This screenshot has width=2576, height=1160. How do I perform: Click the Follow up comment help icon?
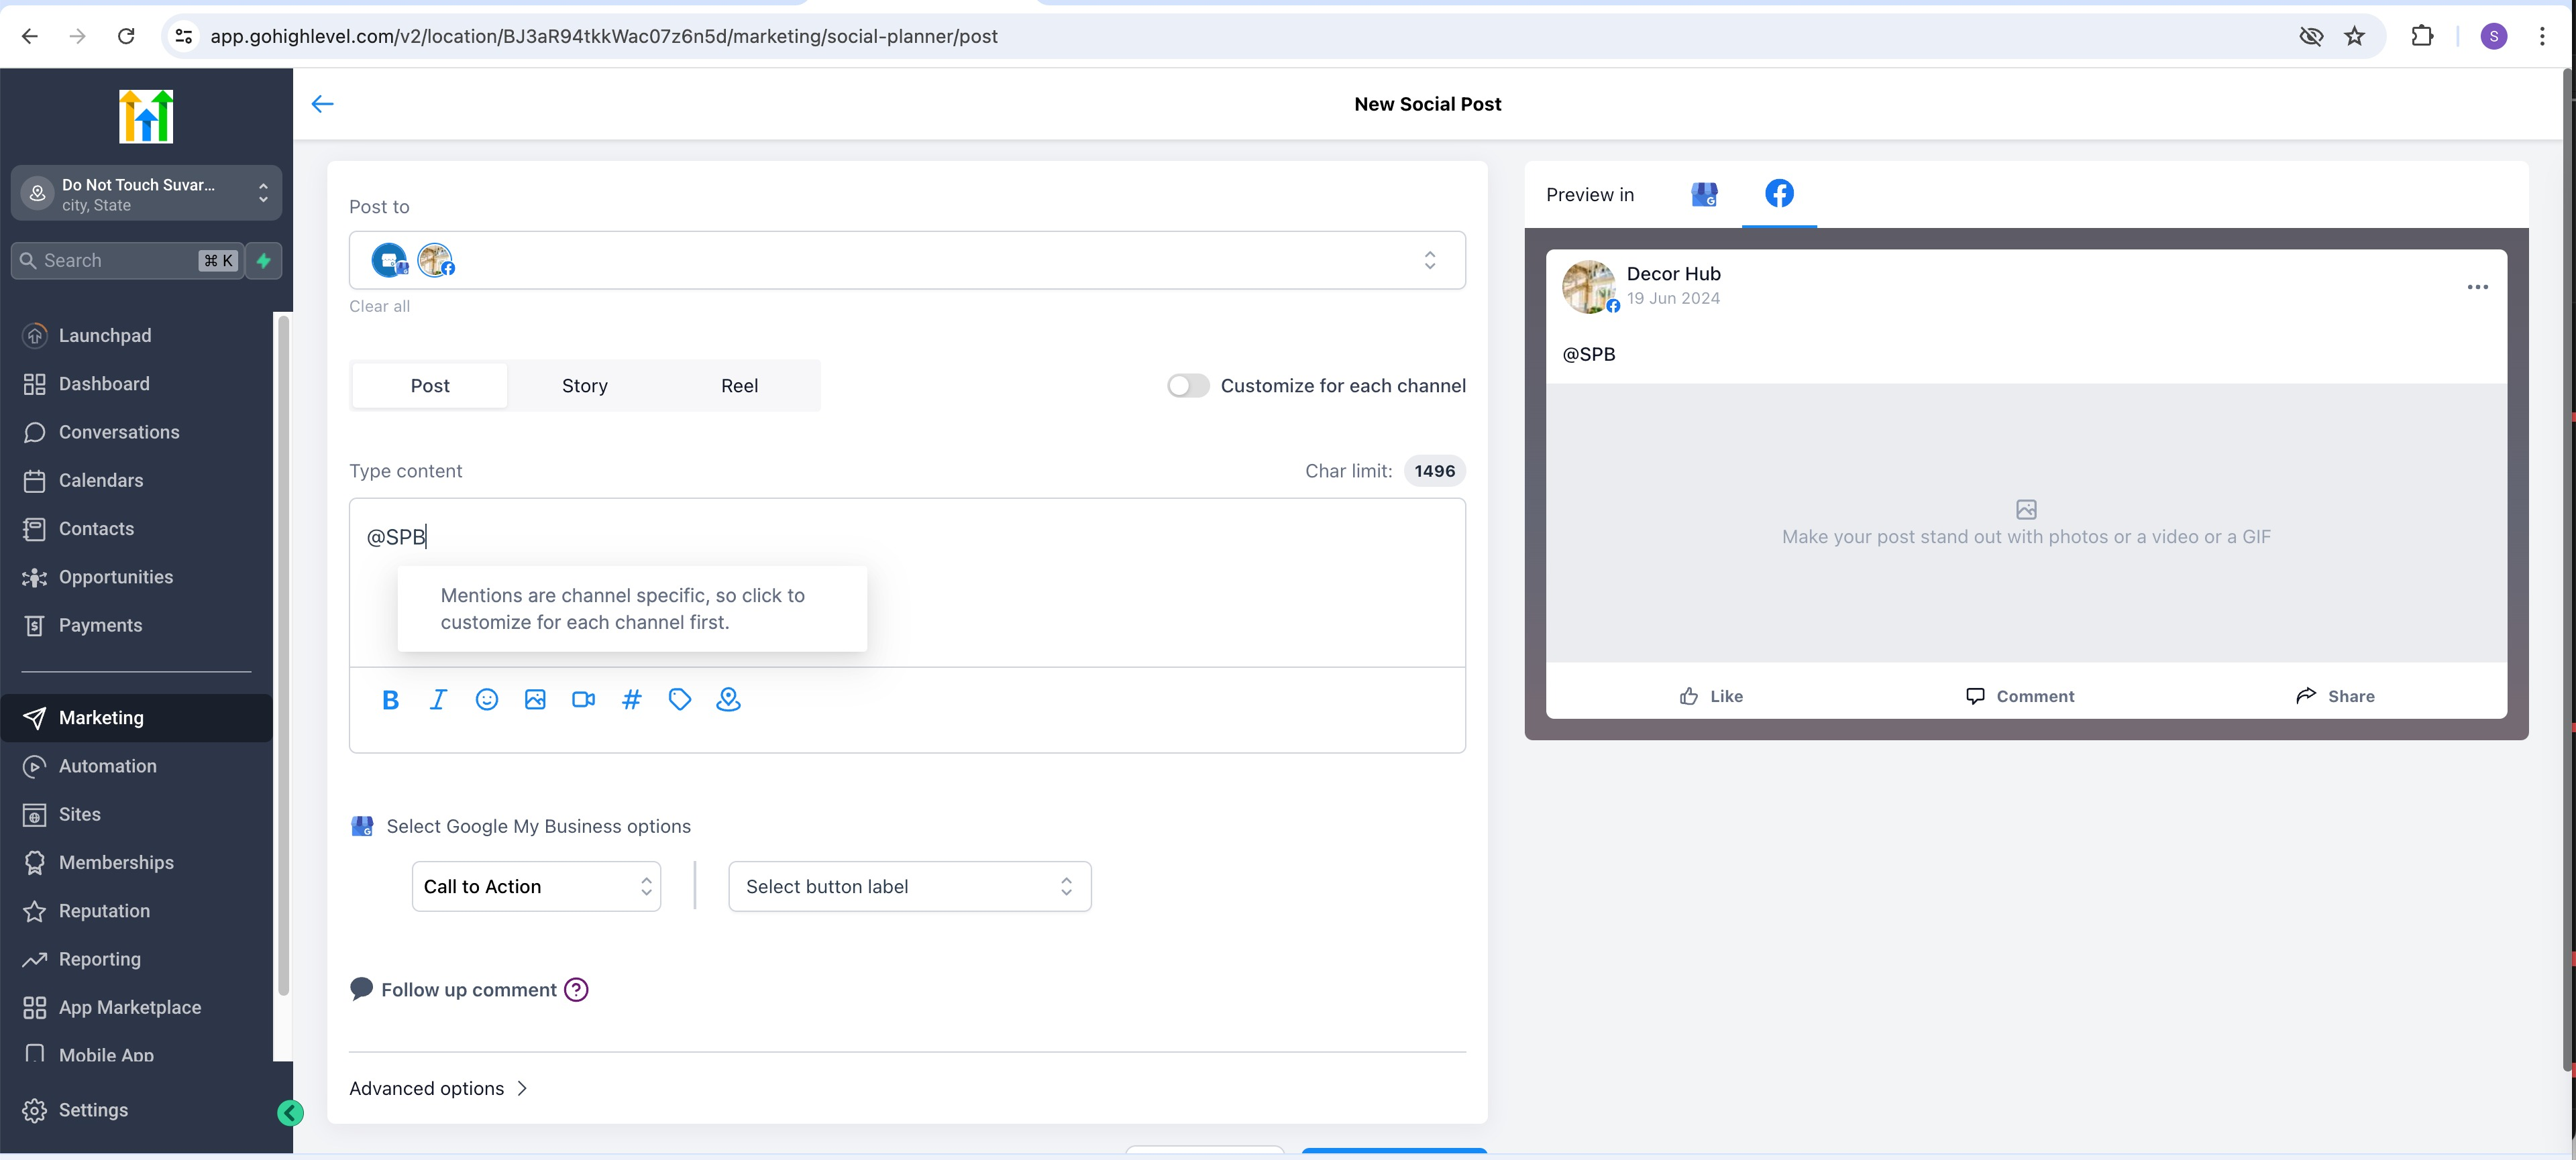pyautogui.click(x=576, y=989)
